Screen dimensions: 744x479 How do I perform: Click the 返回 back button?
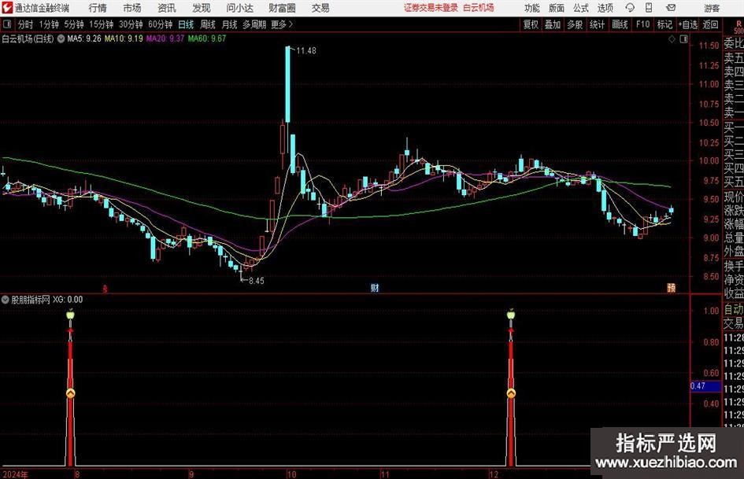point(710,24)
